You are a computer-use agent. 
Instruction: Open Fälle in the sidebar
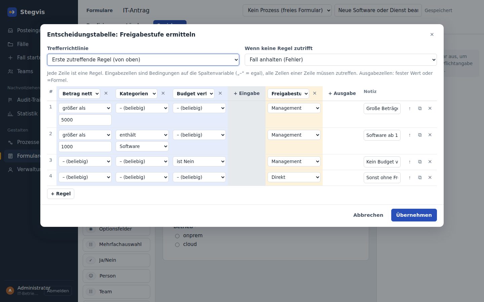(x=39, y=44)
